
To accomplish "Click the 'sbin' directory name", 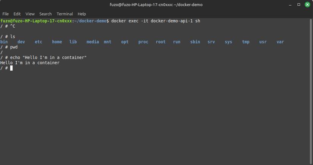I will (195, 42).
